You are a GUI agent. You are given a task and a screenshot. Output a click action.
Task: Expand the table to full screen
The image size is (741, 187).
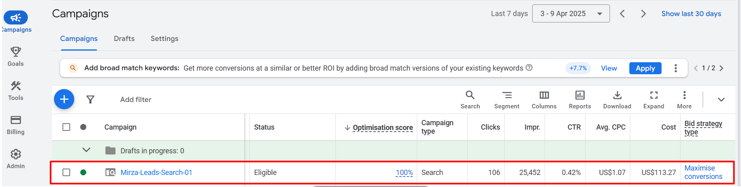coord(654,96)
